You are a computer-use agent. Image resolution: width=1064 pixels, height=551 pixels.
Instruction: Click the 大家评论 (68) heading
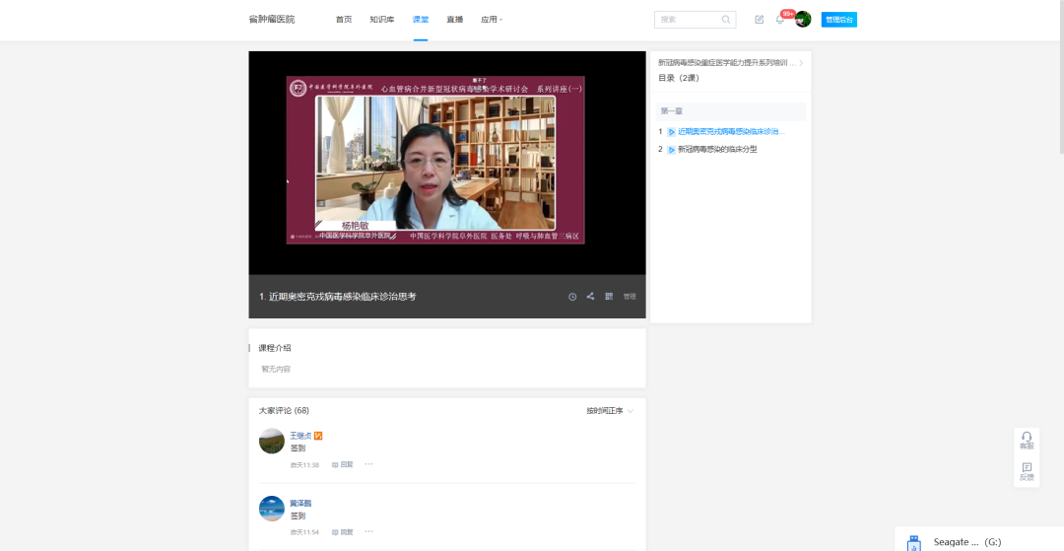285,411
